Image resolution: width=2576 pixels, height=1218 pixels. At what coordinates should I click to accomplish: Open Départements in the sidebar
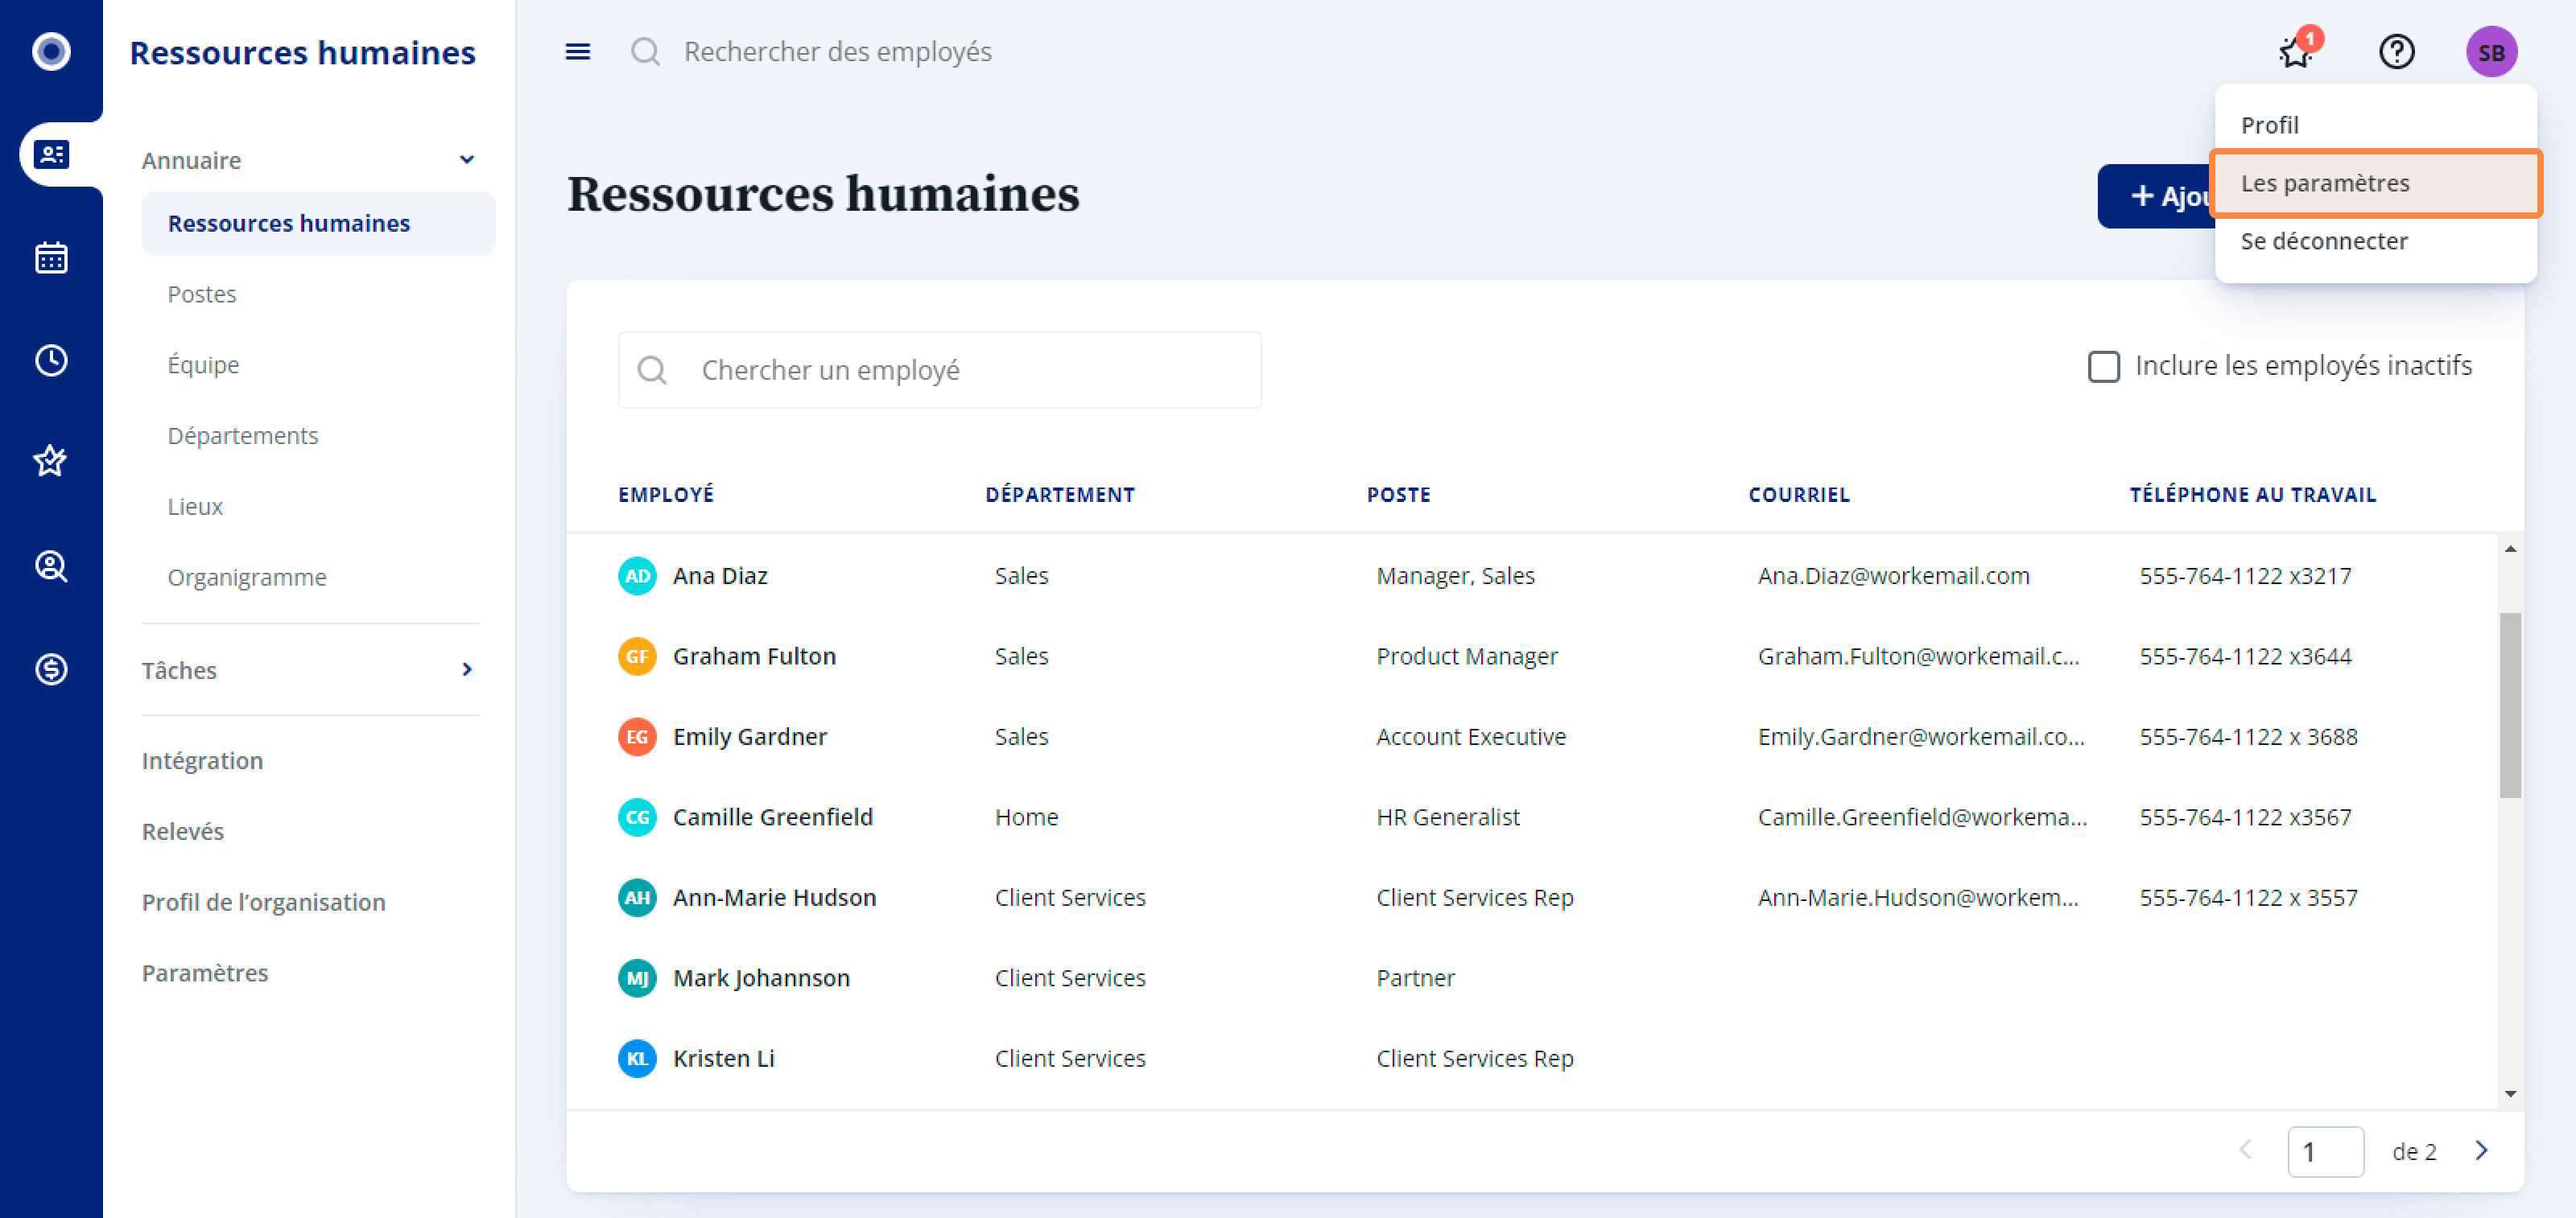point(242,436)
